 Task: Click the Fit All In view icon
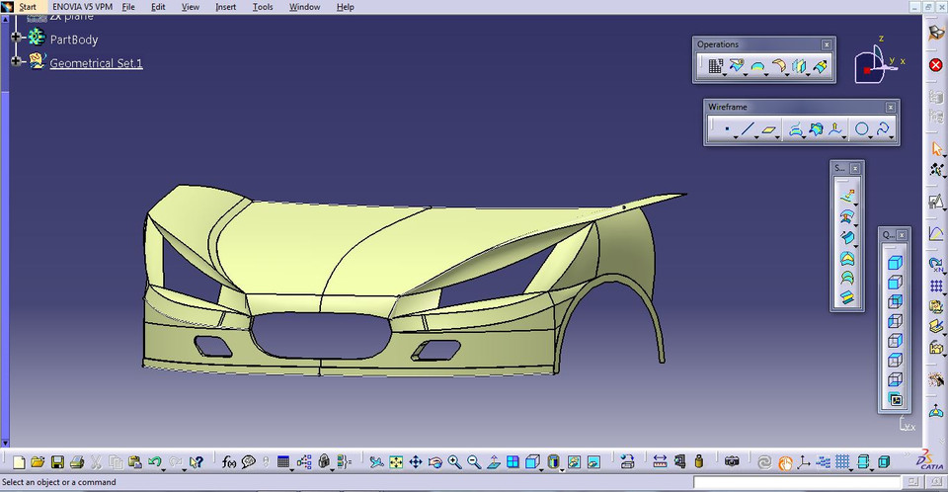point(396,461)
